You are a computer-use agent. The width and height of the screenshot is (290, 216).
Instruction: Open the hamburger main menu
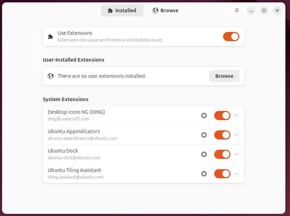pos(237,10)
